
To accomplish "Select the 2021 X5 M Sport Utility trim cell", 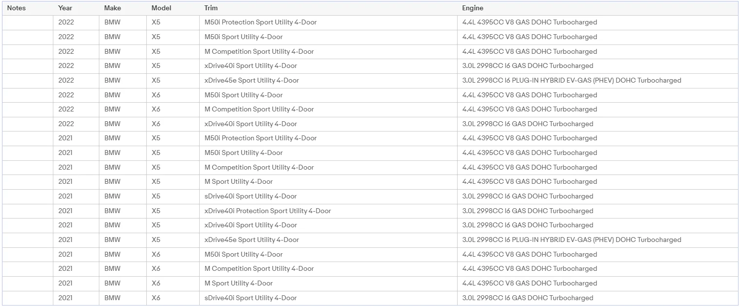I will (328, 182).
